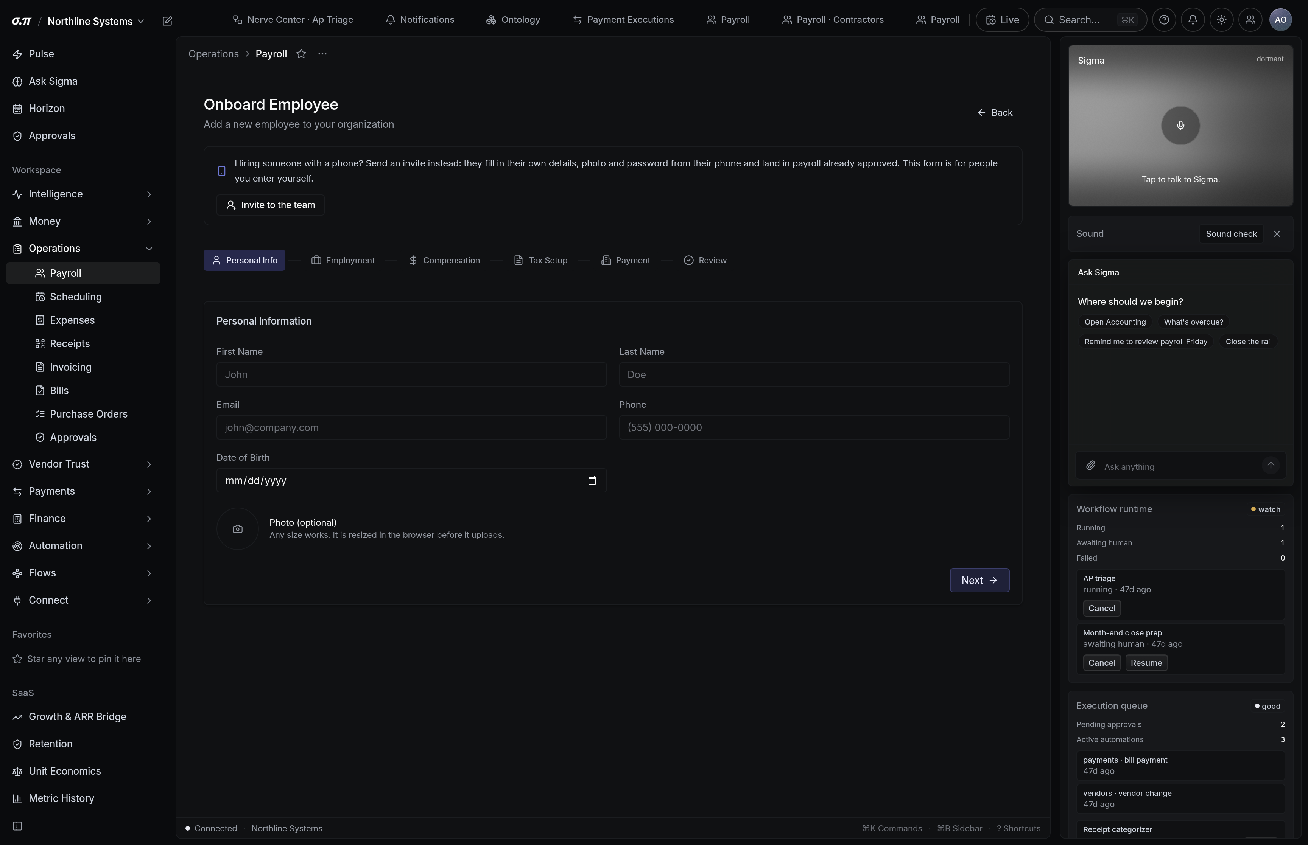The image size is (1308, 845).
Task: Click the new note compose icon
Action: (x=167, y=21)
